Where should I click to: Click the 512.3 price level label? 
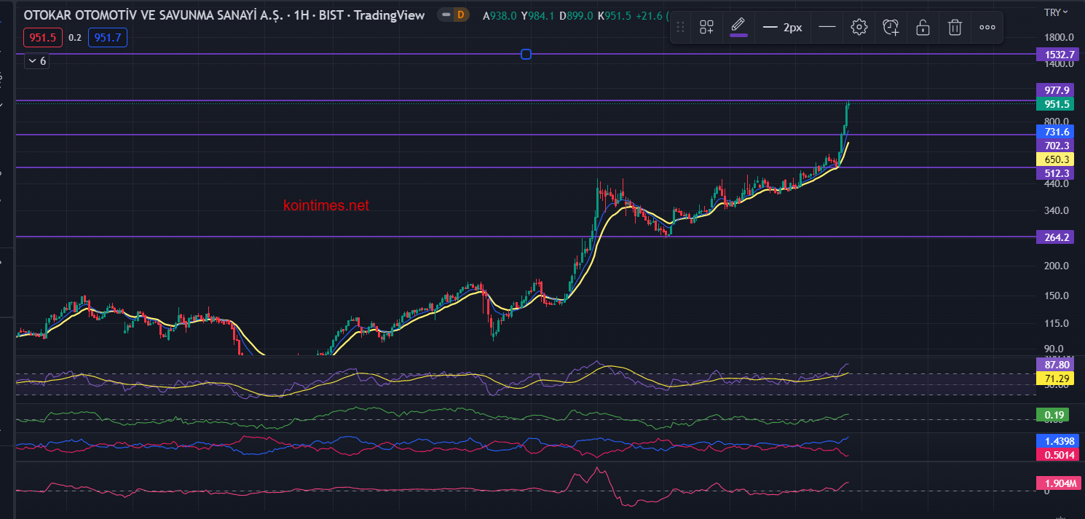(1054, 173)
